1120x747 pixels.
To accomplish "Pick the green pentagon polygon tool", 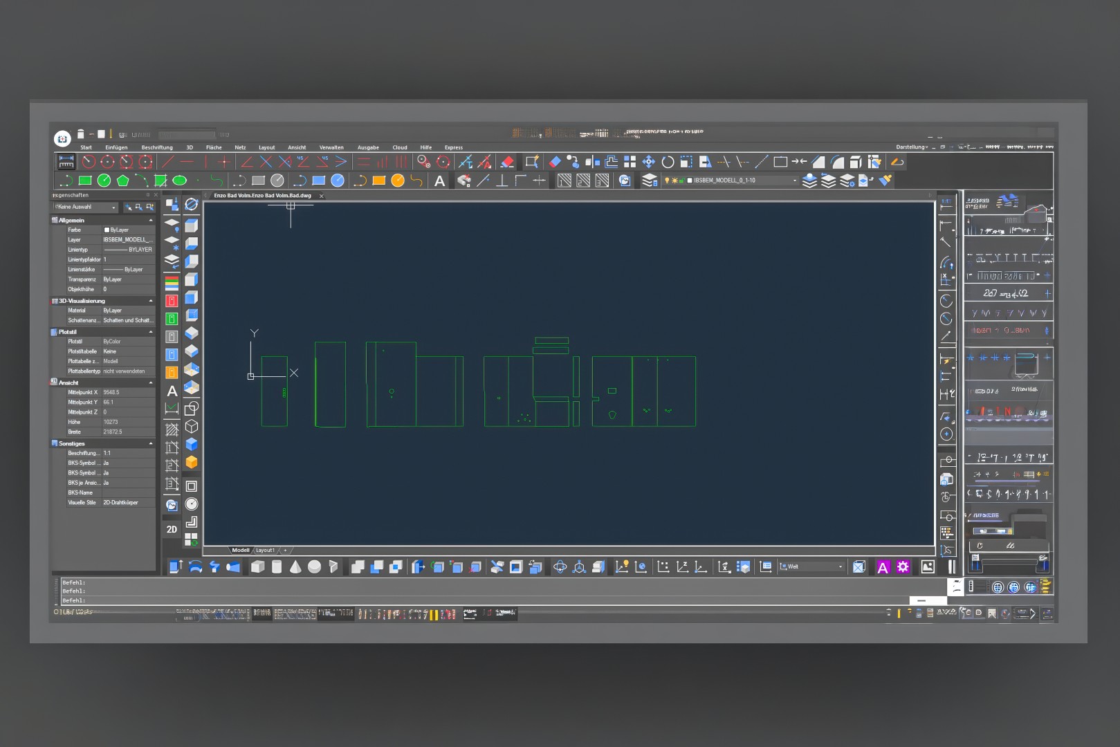I will [123, 181].
